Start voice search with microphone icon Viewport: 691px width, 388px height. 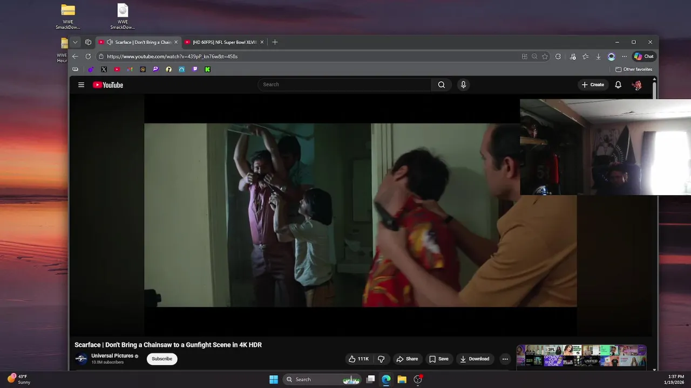463,85
